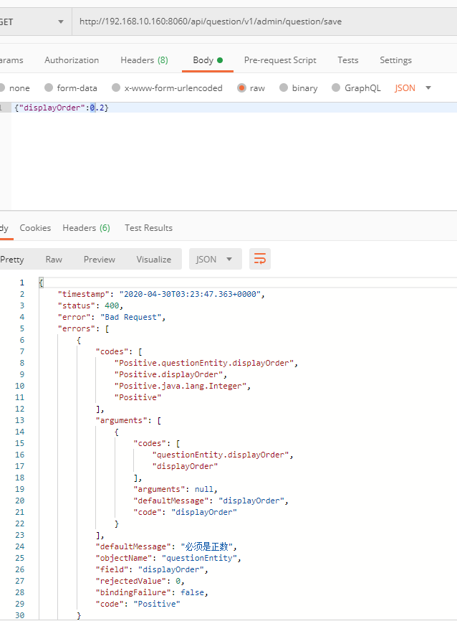Screen dimensions: 457x621
Task: Pick the binary body type
Action: click(284, 88)
